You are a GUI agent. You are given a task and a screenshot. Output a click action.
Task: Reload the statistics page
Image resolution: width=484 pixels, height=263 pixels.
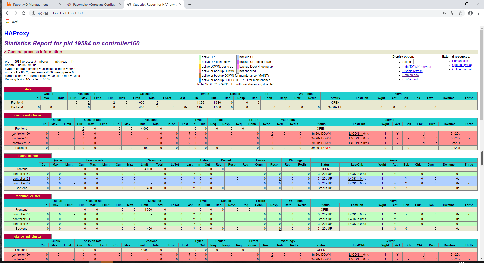pos(24,13)
